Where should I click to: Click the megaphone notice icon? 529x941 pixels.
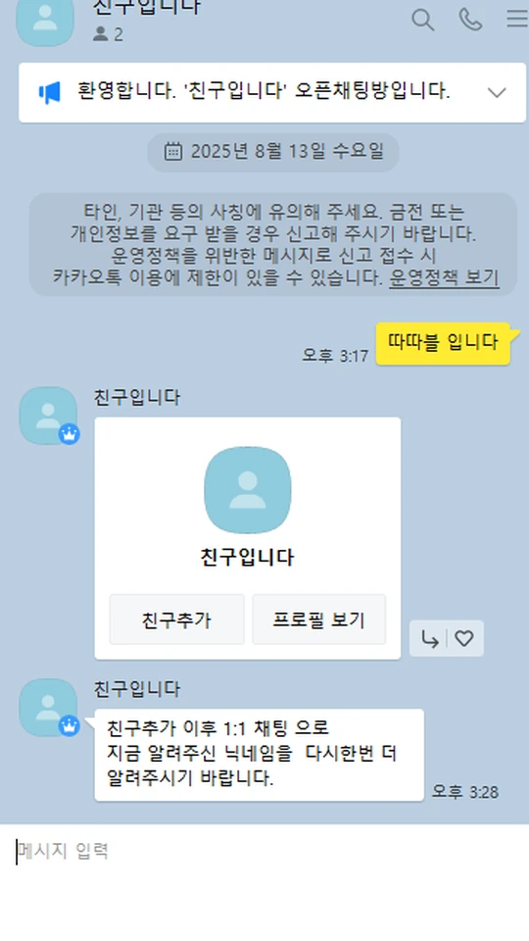pos(50,93)
